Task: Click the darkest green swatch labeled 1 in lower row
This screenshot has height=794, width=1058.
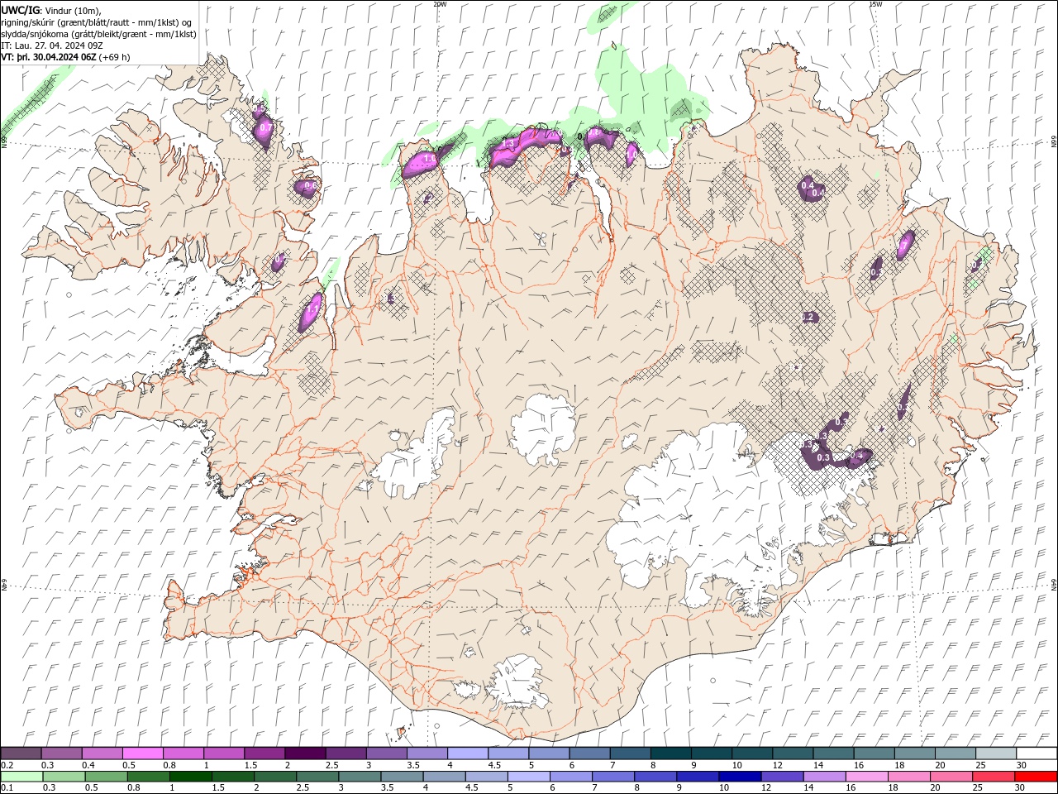Action: (191, 776)
